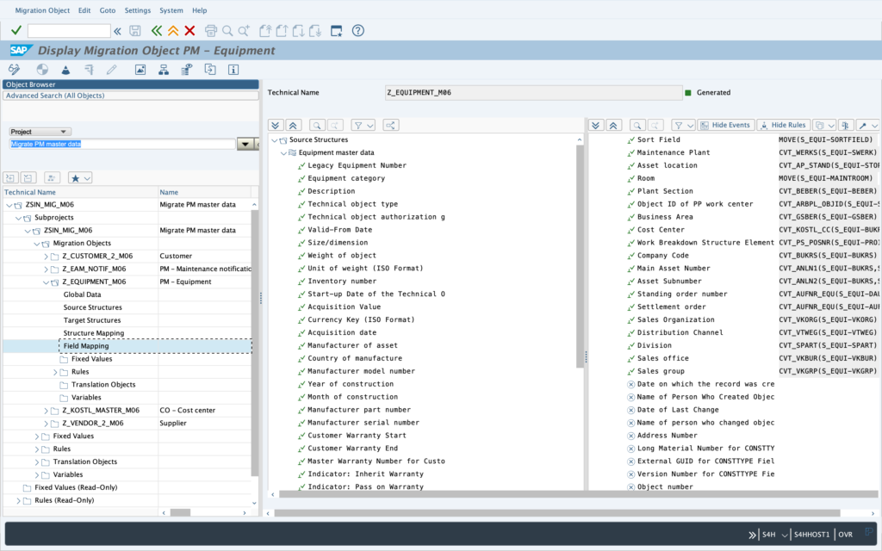
Task: Open the System menu
Action: pos(171,10)
